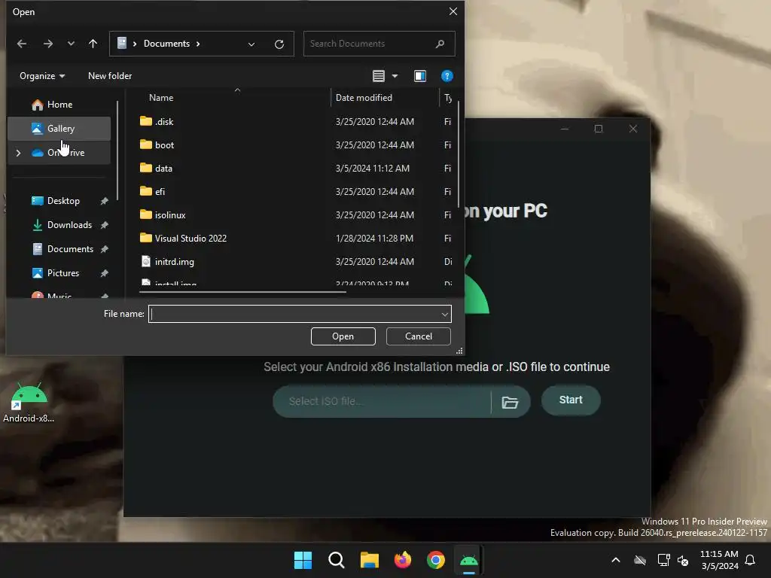Expand the address bar history dropdown
The image size is (771, 578).
click(251, 44)
